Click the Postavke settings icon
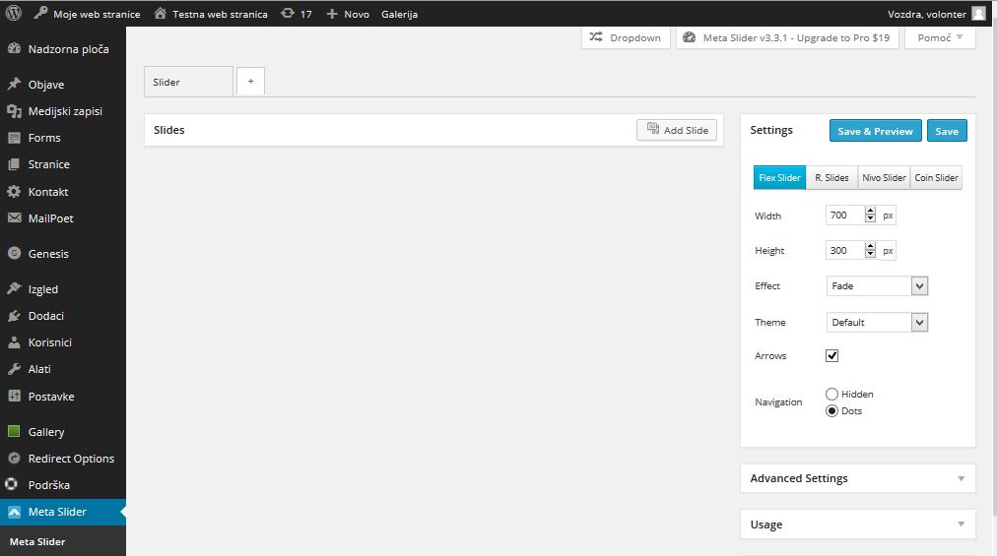This screenshot has width=997, height=556. coord(14,396)
